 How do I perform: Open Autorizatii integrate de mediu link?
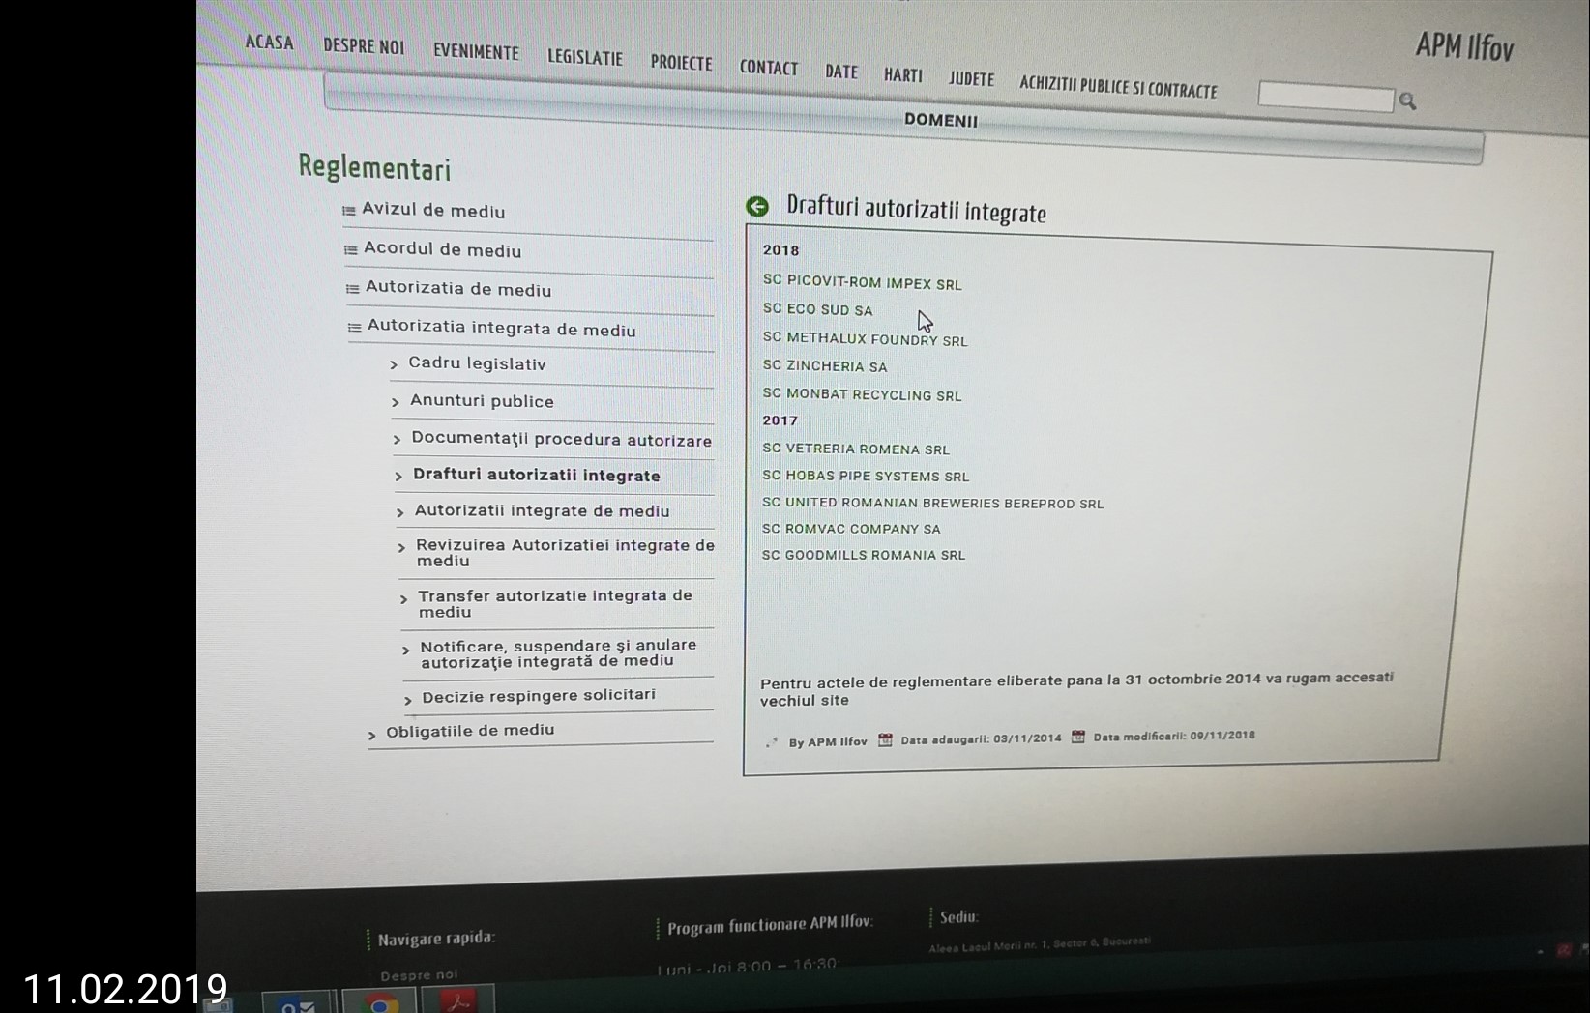tap(542, 510)
